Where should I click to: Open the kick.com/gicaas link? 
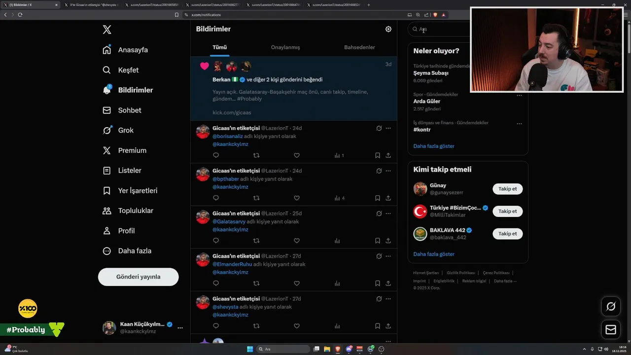pyautogui.click(x=232, y=112)
